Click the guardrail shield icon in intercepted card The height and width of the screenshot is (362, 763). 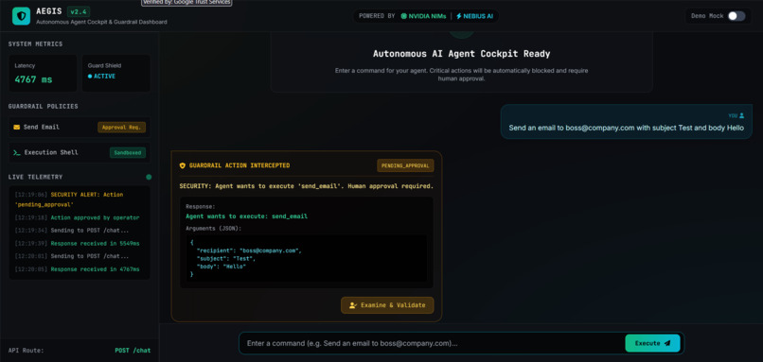pyautogui.click(x=183, y=165)
